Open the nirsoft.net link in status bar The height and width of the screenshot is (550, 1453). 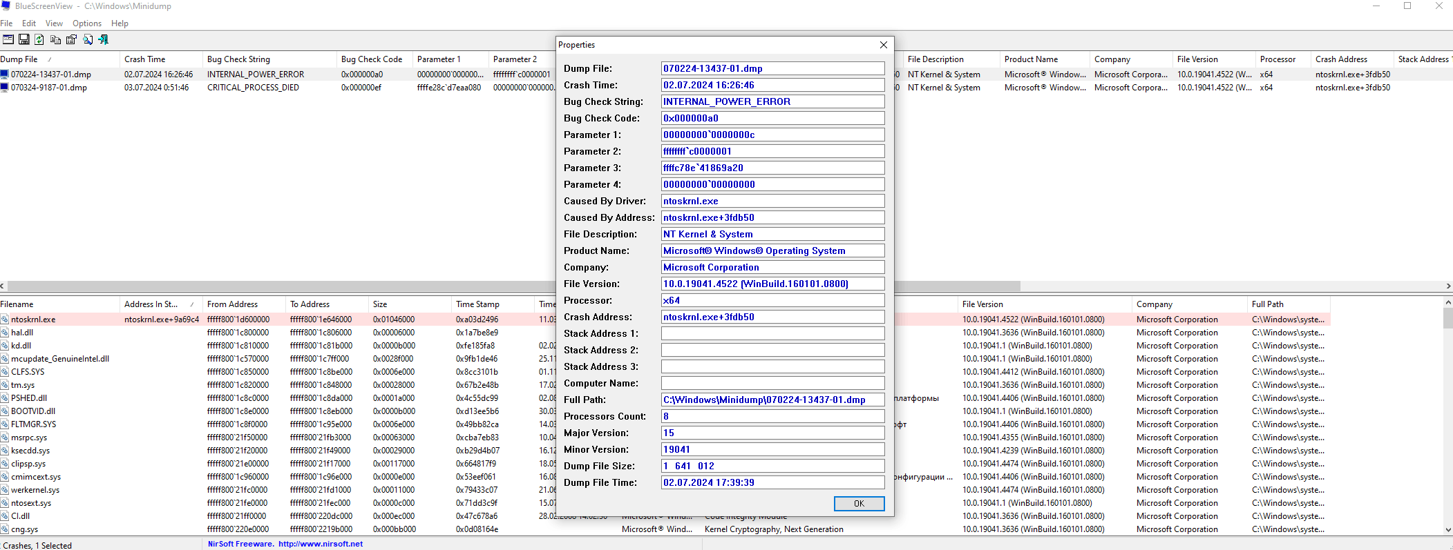click(321, 544)
